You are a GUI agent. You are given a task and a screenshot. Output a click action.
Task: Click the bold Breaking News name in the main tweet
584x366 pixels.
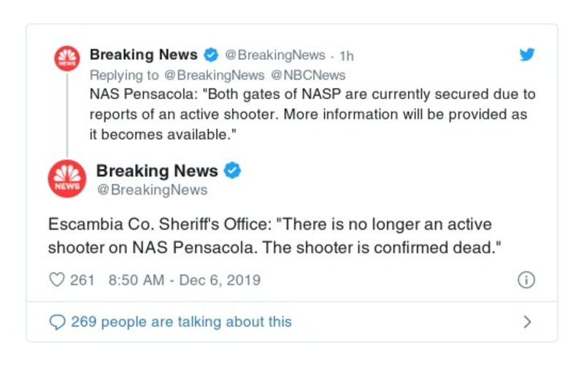click(157, 171)
